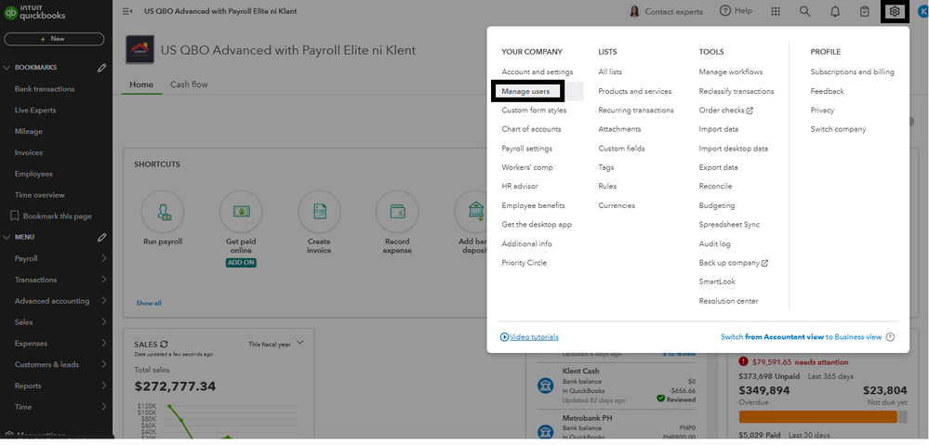Viewport: 929px width, 445px height.
Task: Open Employees bookmark
Action: 33,174
